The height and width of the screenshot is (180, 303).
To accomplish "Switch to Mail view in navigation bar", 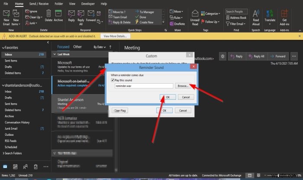I will [x=5, y=167].
